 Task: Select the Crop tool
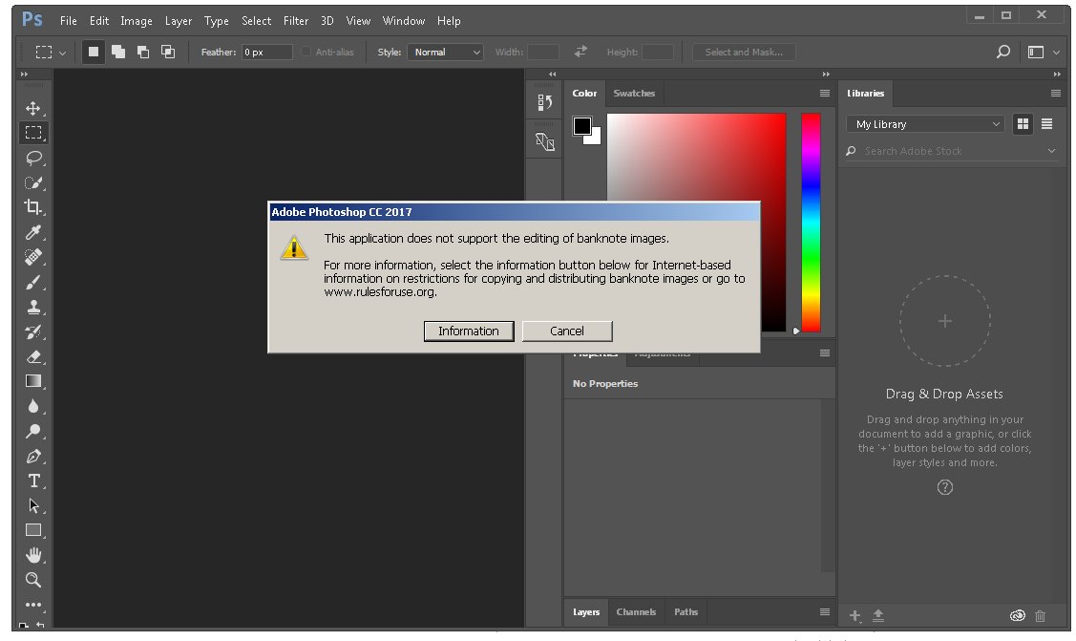pos(32,207)
